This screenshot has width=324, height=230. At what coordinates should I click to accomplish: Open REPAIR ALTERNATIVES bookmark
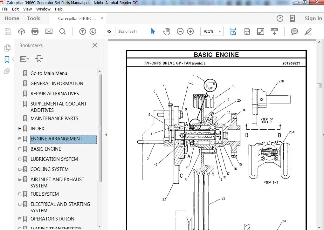(55, 93)
